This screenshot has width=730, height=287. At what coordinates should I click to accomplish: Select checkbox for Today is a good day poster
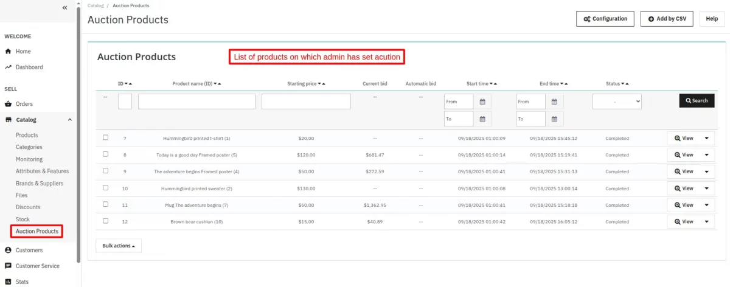[105, 154]
